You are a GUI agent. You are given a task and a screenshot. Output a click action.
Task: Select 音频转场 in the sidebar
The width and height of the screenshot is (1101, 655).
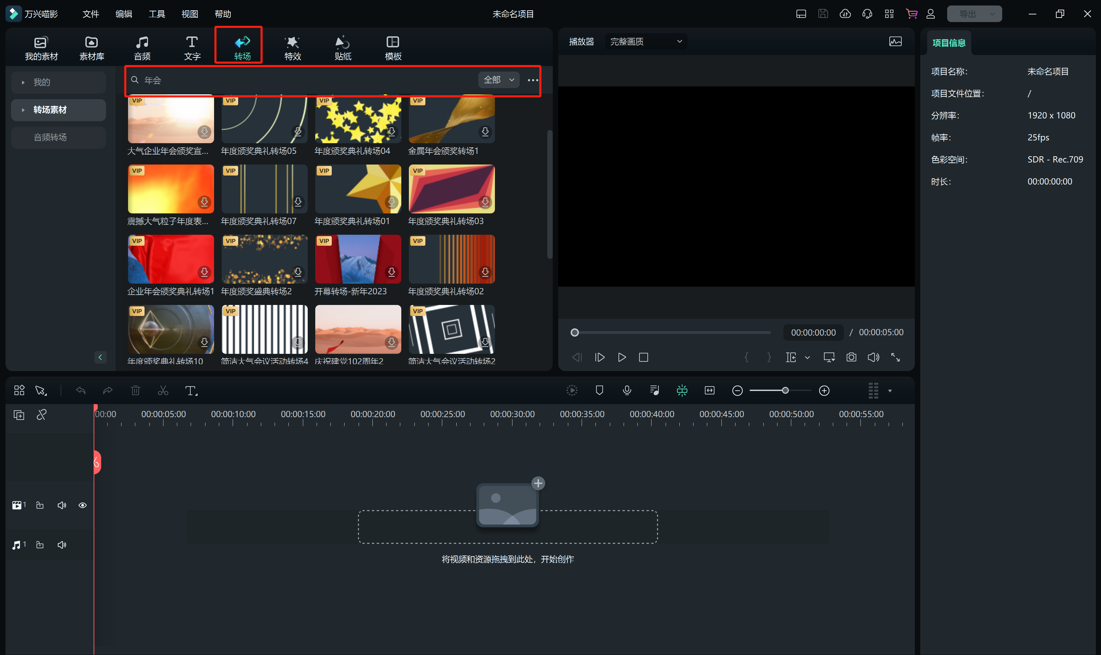pos(50,137)
